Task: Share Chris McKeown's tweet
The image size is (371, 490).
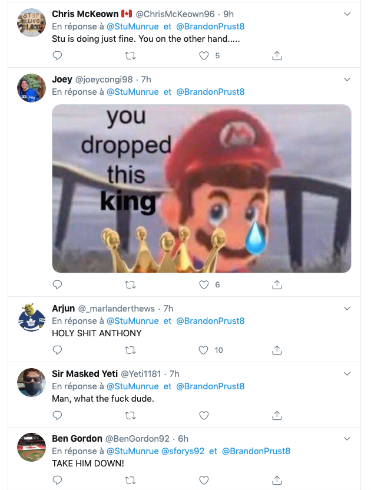Action: [x=277, y=56]
